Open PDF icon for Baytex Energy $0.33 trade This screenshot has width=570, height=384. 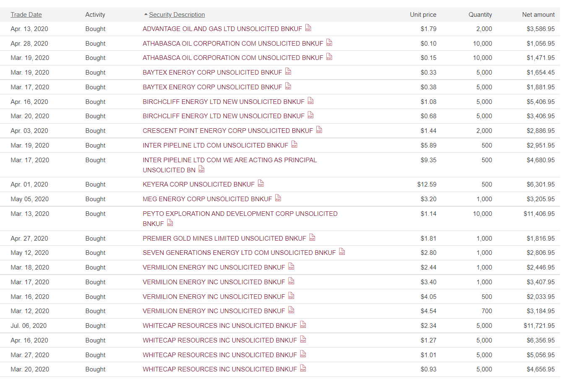click(288, 72)
